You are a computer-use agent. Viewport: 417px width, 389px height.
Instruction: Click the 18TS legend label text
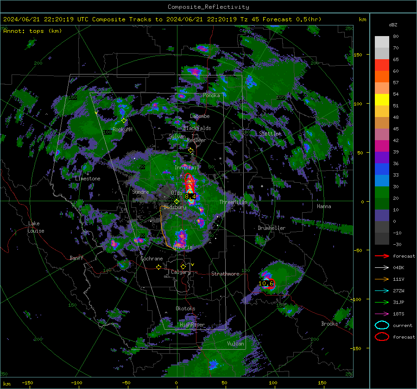[x=398, y=314]
